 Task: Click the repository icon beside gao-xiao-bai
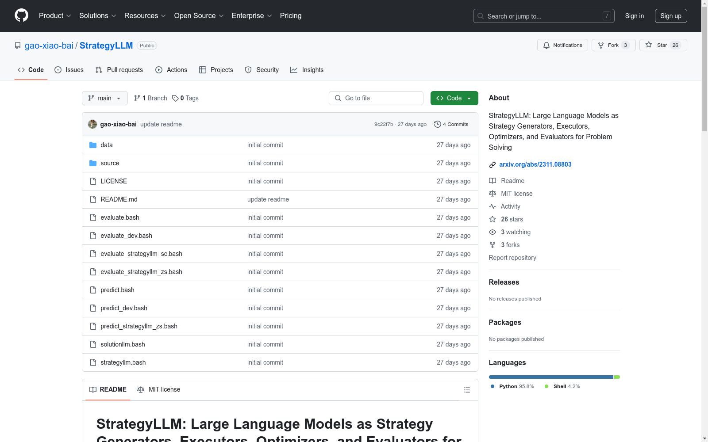(x=18, y=46)
